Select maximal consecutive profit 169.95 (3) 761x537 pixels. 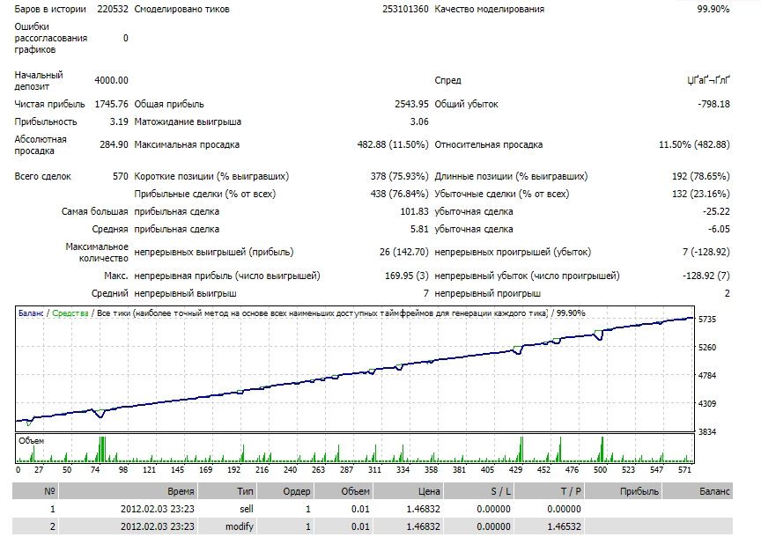(407, 276)
